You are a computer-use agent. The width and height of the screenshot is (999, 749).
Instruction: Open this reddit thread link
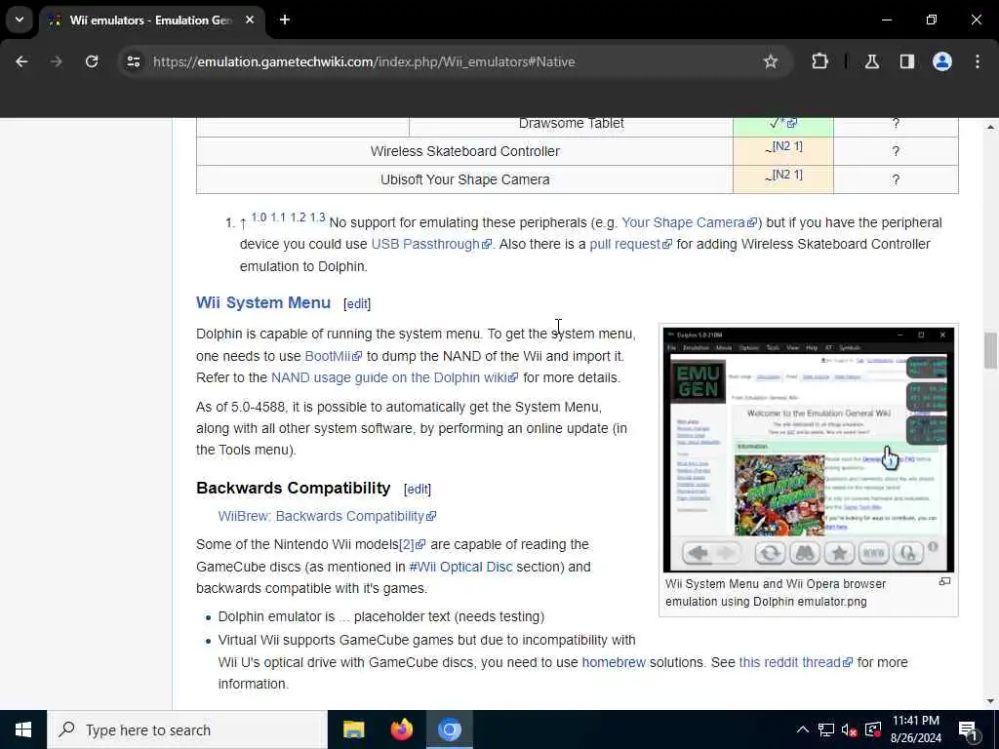click(x=795, y=662)
